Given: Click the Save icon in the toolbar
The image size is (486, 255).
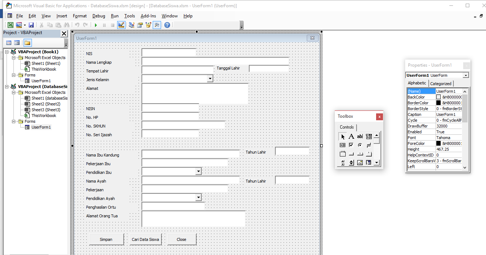Looking at the screenshot, I should pos(31,25).
